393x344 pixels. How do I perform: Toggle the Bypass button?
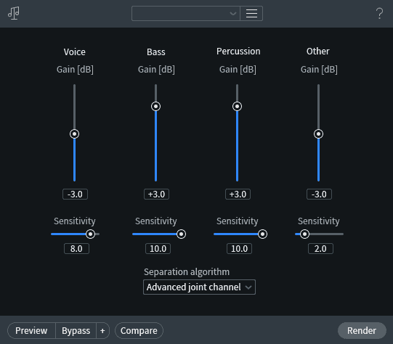[76, 330]
